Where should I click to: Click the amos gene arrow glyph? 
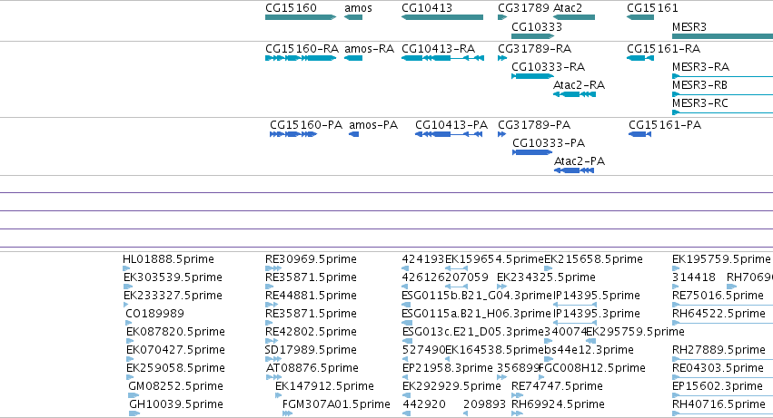click(x=353, y=17)
